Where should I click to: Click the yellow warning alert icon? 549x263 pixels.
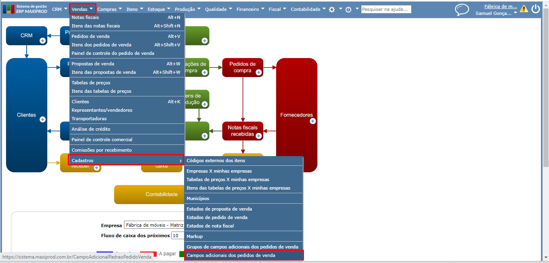tap(524, 8)
